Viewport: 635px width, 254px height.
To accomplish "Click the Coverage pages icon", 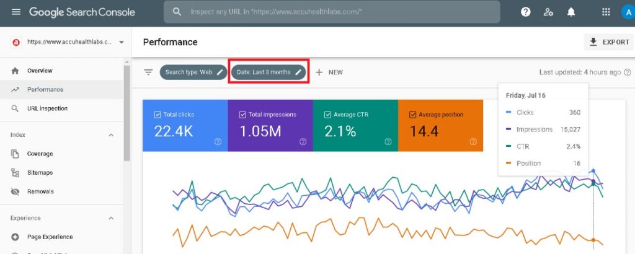I will 15,154.
